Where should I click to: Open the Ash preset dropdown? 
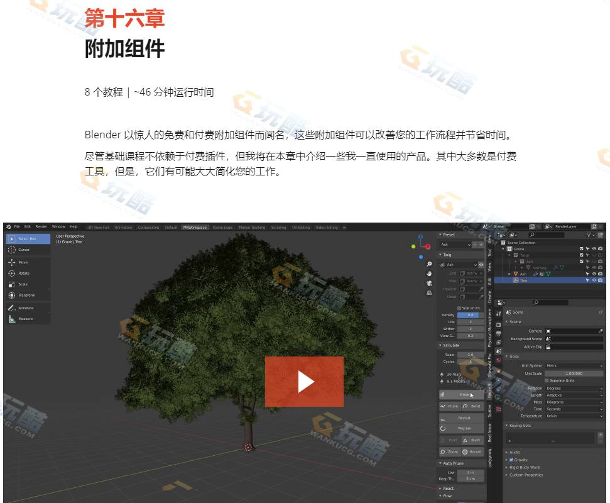[x=455, y=245]
